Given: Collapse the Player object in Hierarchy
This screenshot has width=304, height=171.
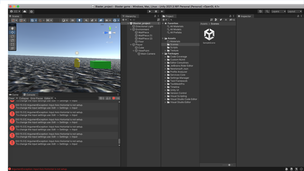Looking at the screenshot, I should pyautogui.click(x=131, y=45).
